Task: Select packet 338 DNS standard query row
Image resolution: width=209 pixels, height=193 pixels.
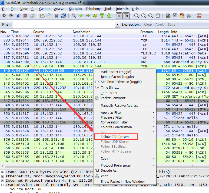Action: pos(104,62)
